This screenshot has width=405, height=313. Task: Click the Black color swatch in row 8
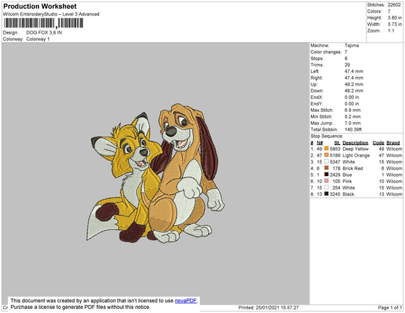tap(327, 194)
